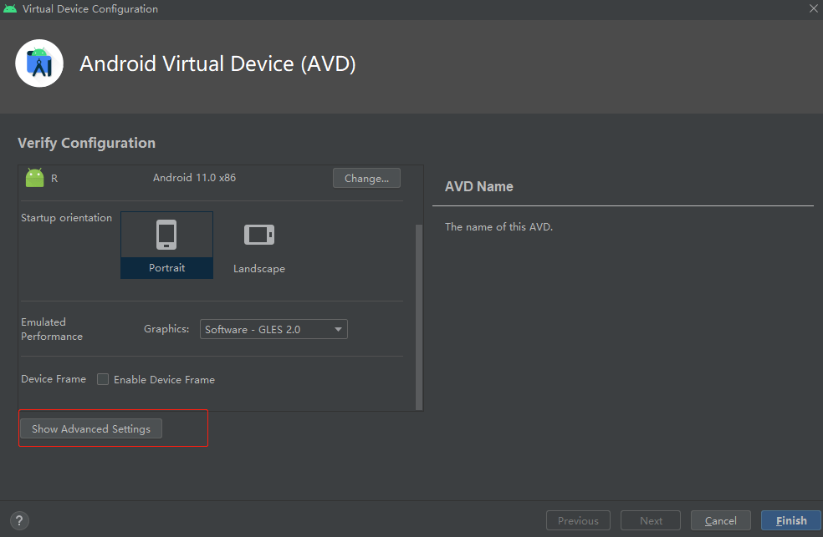Close the Virtual Device Configuration window
Viewport: 823px width, 537px height.
(x=814, y=8)
